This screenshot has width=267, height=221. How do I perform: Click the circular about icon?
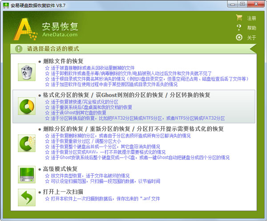coord(239,37)
